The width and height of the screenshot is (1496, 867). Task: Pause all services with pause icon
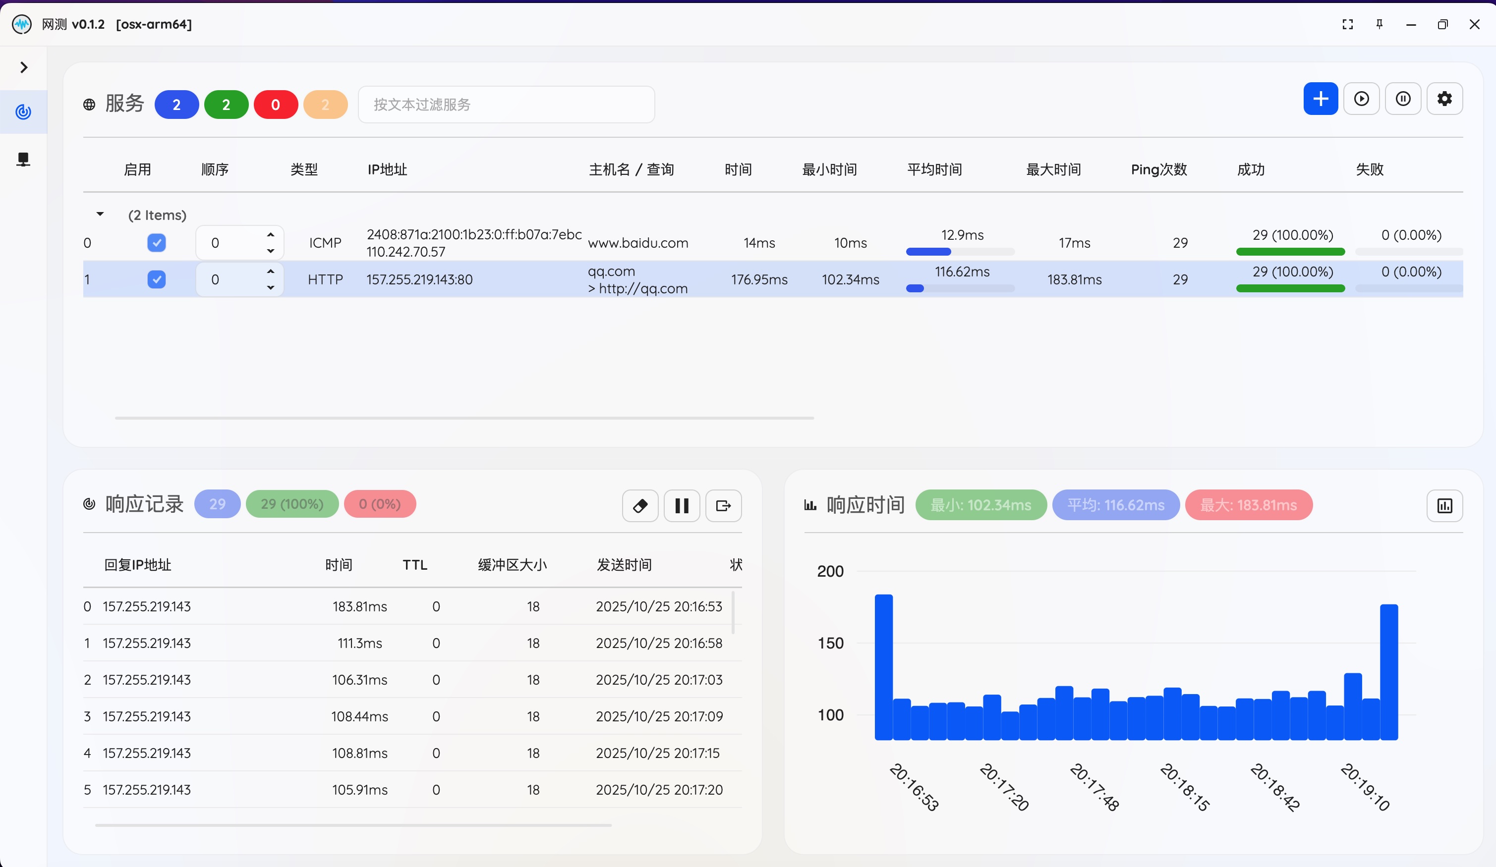tap(1403, 99)
